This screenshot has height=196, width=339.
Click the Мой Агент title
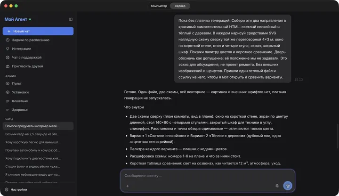click(16, 19)
